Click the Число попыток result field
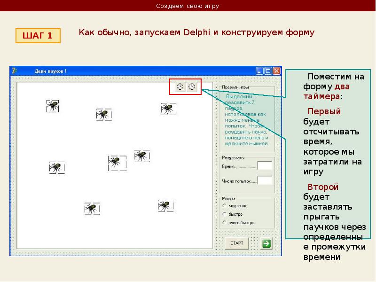 (265, 180)
